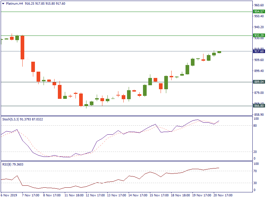Click the Stoch(5,3,3) indicator label

pos(11,119)
